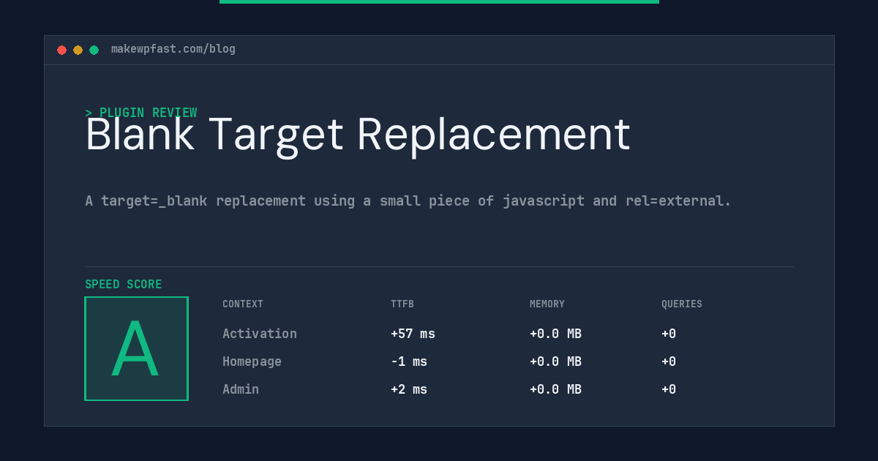The image size is (878, 461).
Task: Click the grade A score box
Action: [136, 348]
